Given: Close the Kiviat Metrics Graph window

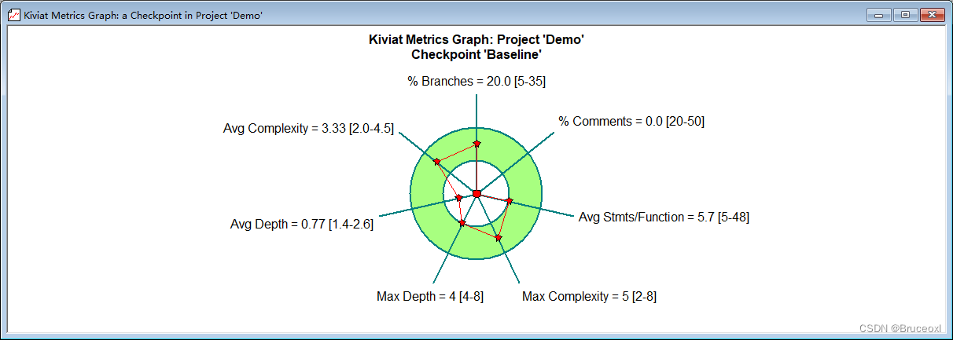Looking at the screenshot, I should pyautogui.click(x=932, y=14).
